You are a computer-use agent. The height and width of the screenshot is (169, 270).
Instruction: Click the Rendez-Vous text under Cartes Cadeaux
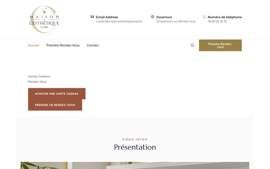point(37,81)
